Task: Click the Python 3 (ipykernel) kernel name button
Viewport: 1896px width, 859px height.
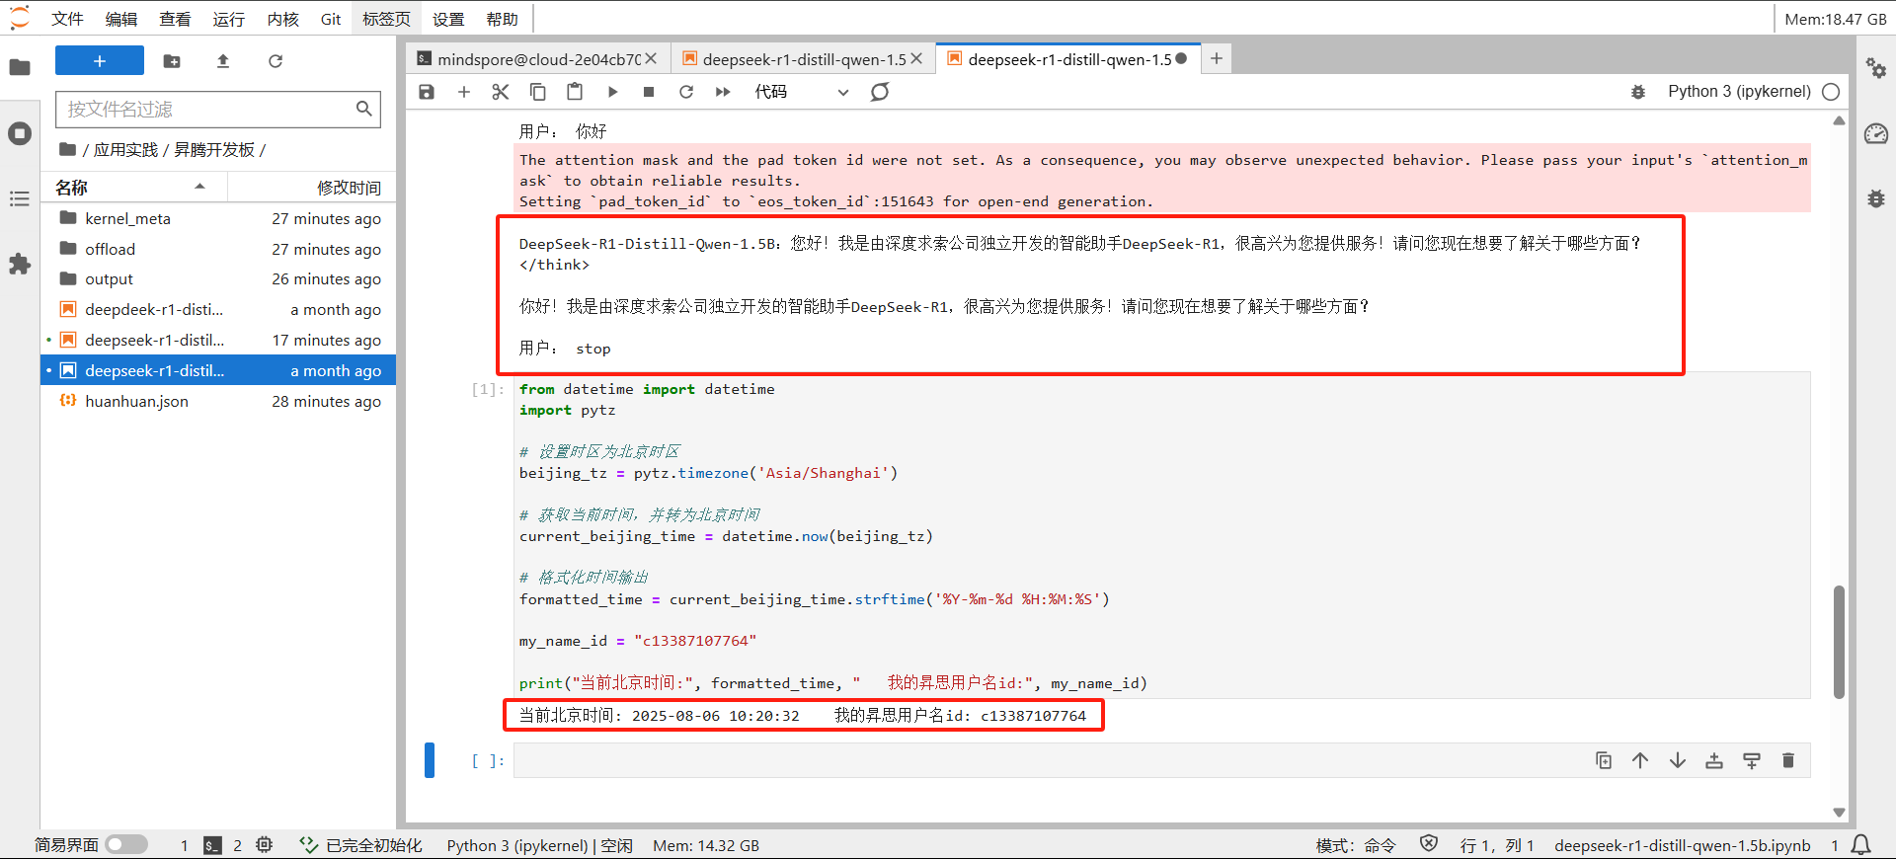Action: pyautogui.click(x=1739, y=92)
